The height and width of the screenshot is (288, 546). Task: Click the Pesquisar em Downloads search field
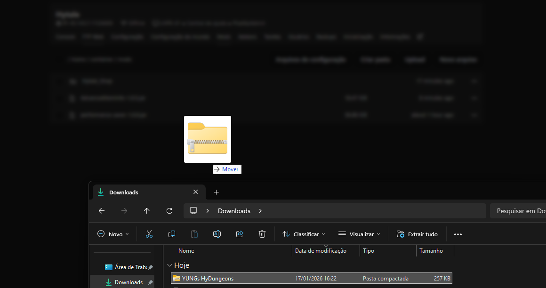tap(518, 211)
